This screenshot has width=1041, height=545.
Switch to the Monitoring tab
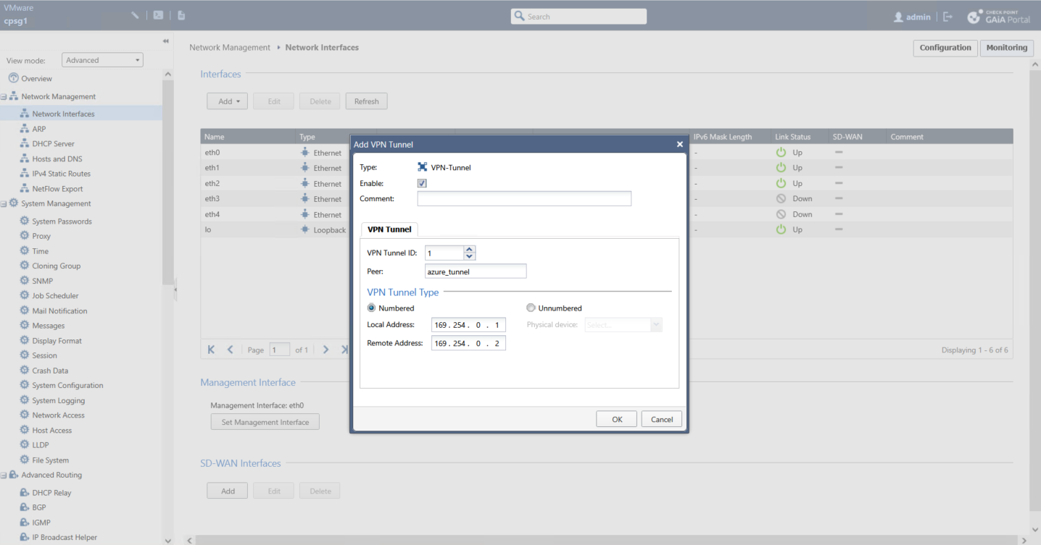[x=1006, y=48]
